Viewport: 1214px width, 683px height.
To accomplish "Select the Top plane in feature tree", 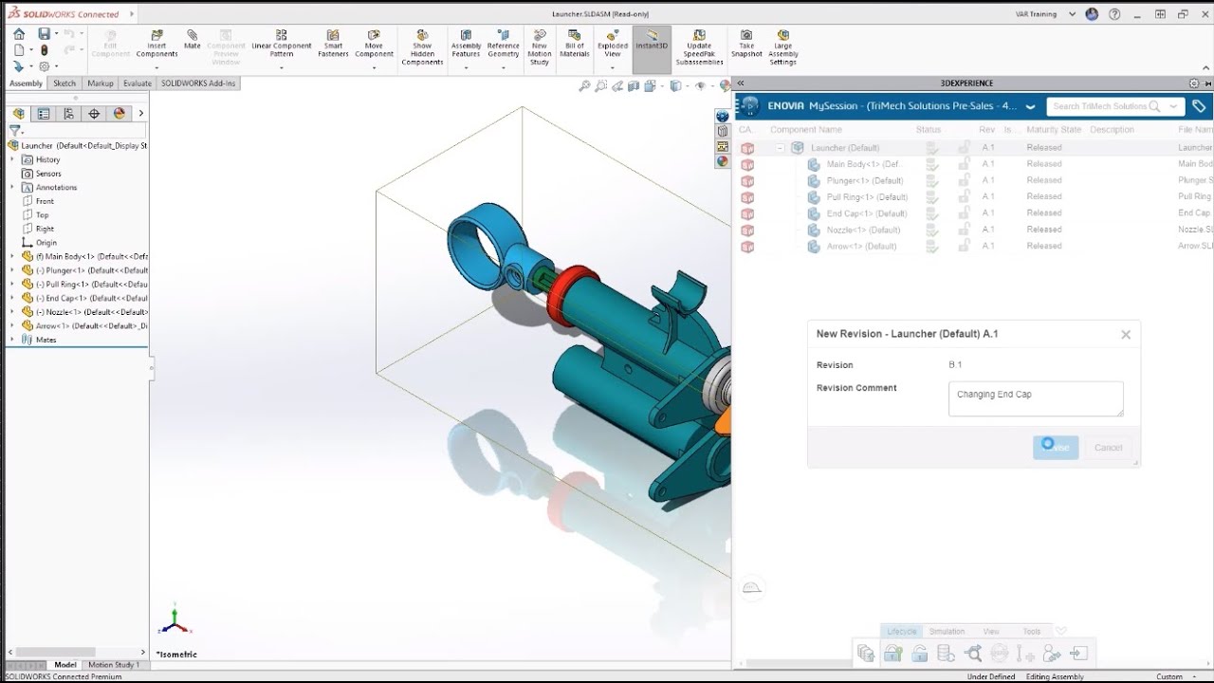I will pyautogui.click(x=42, y=215).
